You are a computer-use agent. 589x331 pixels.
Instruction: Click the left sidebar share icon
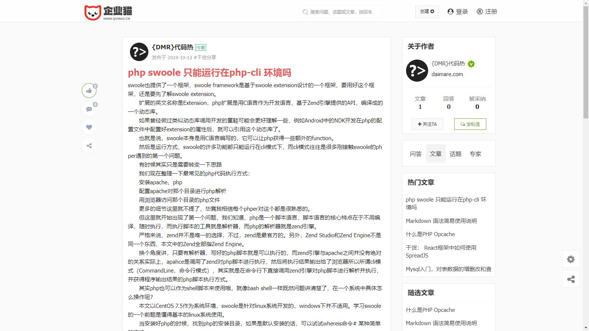tap(89, 146)
